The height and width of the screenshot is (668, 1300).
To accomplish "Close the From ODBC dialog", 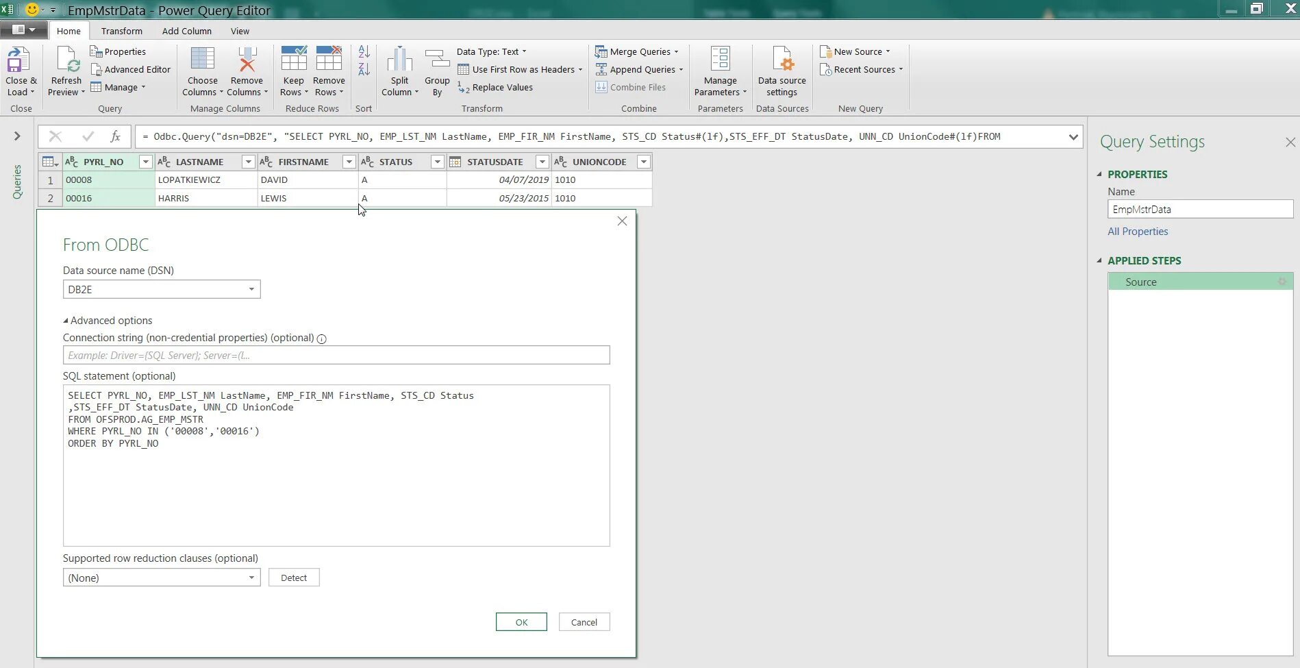I will pyautogui.click(x=622, y=221).
